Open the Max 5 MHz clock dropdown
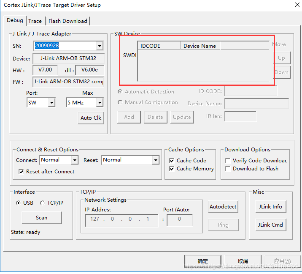The height and width of the screenshot is (274, 302). click(100, 102)
